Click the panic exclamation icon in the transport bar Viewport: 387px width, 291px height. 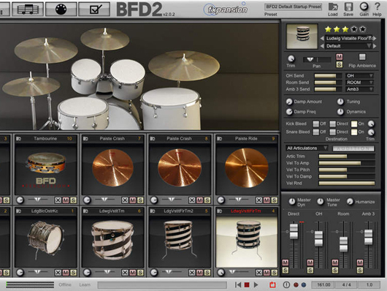(x=286, y=285)
